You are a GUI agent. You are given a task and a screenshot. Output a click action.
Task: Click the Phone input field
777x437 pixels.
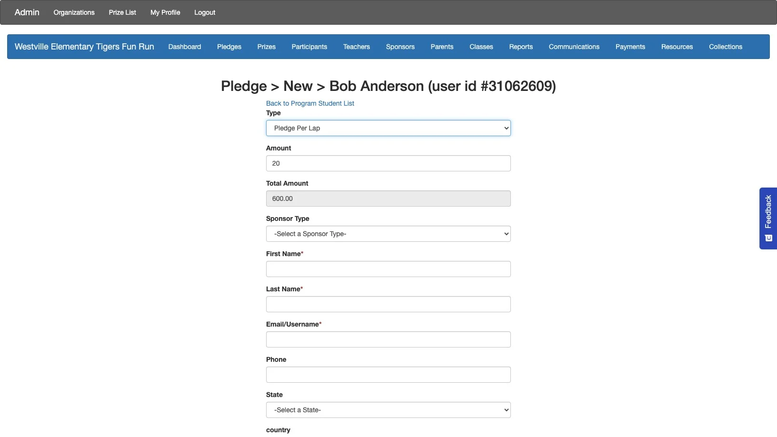(388, 375)
